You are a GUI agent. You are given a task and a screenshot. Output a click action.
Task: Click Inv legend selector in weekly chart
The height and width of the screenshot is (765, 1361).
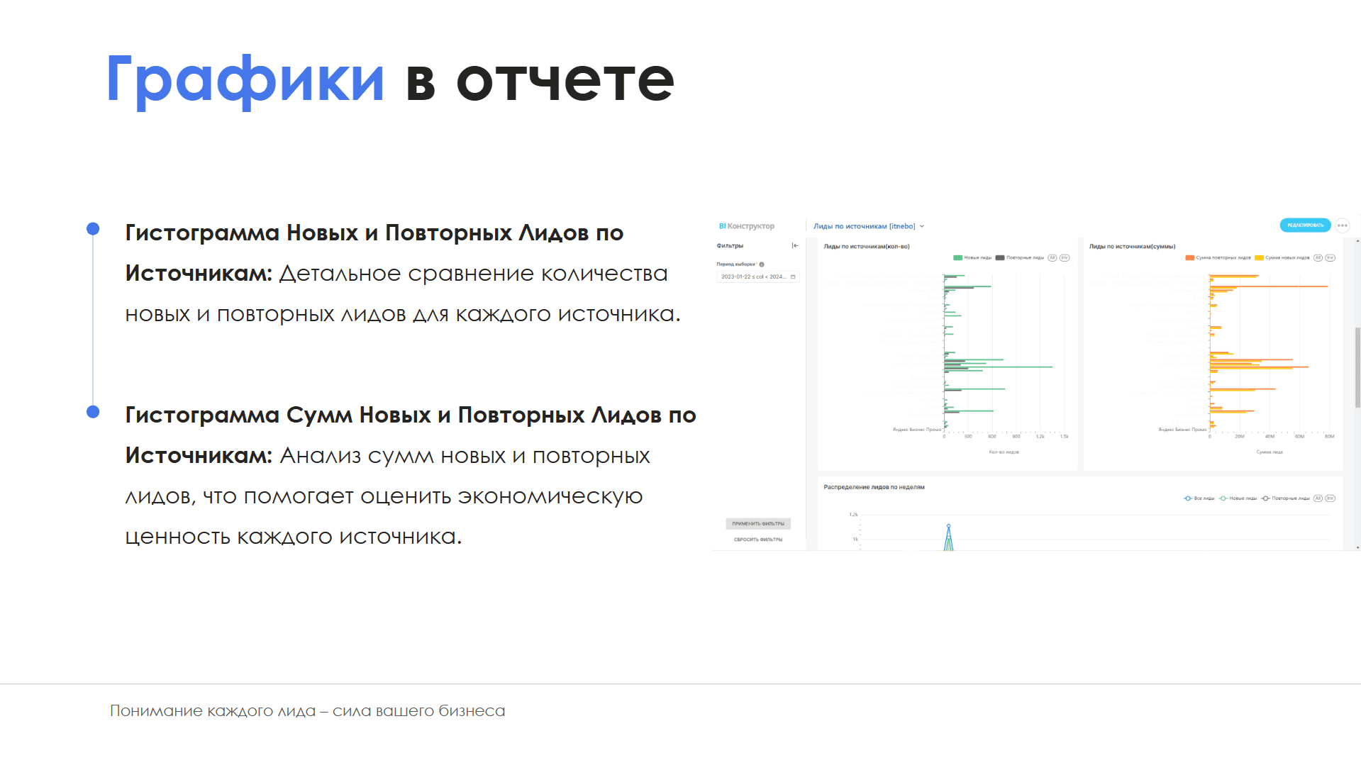click(x=1331, y=498)
